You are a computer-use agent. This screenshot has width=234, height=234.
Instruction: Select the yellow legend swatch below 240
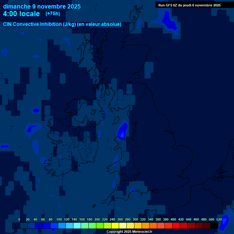tap(115, 226)
